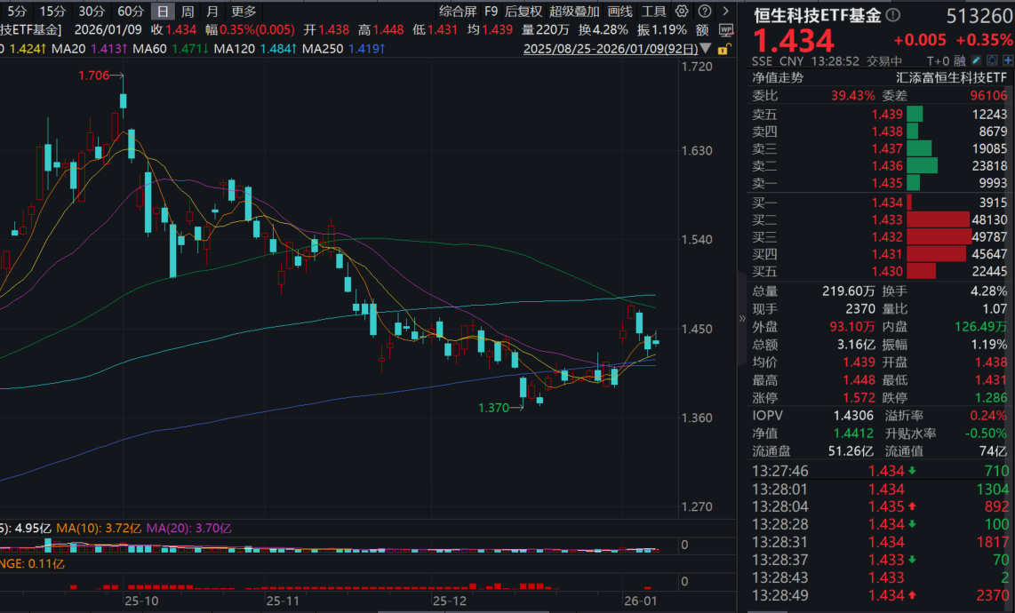The image size is (1015, 613).
Task: Toggle the yellow padlock date range lock
Action: pyautogui.click(x=724, y=49)
